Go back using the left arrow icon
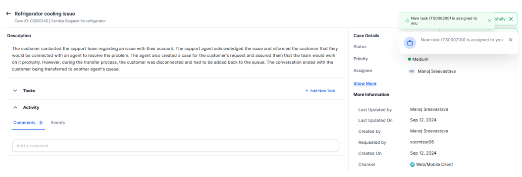The height and width of the screenshot is (177, 522). [8, 14]
